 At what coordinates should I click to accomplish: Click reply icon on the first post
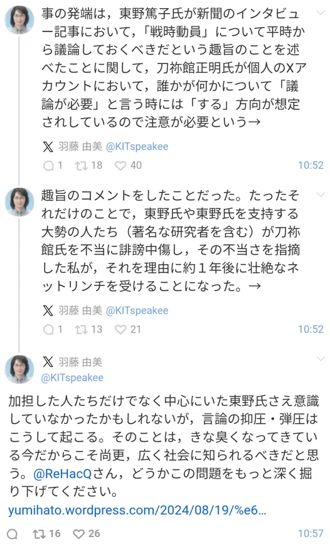click(x=48, y=166)
